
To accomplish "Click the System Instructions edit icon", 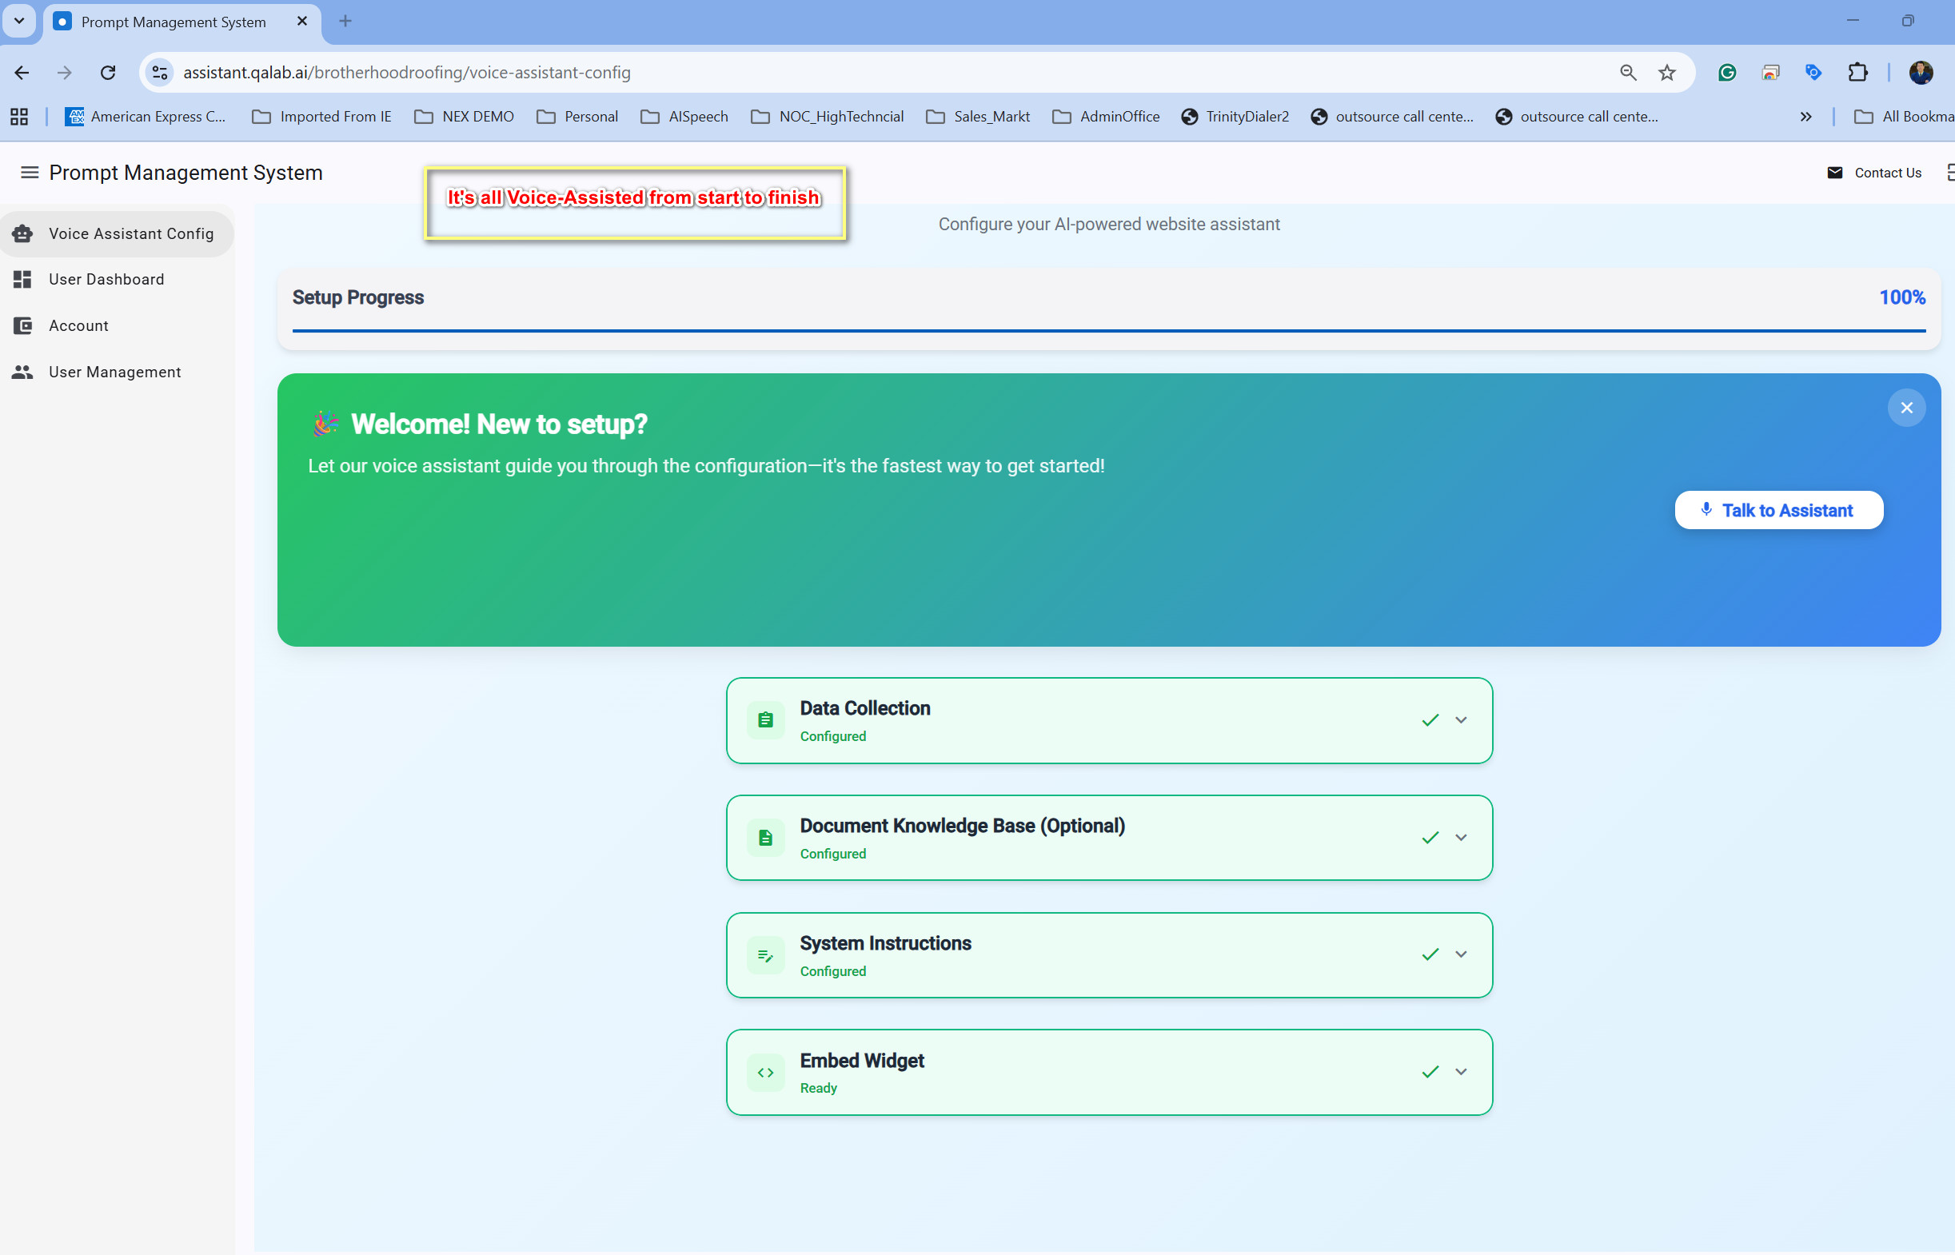I will [764, 954].
